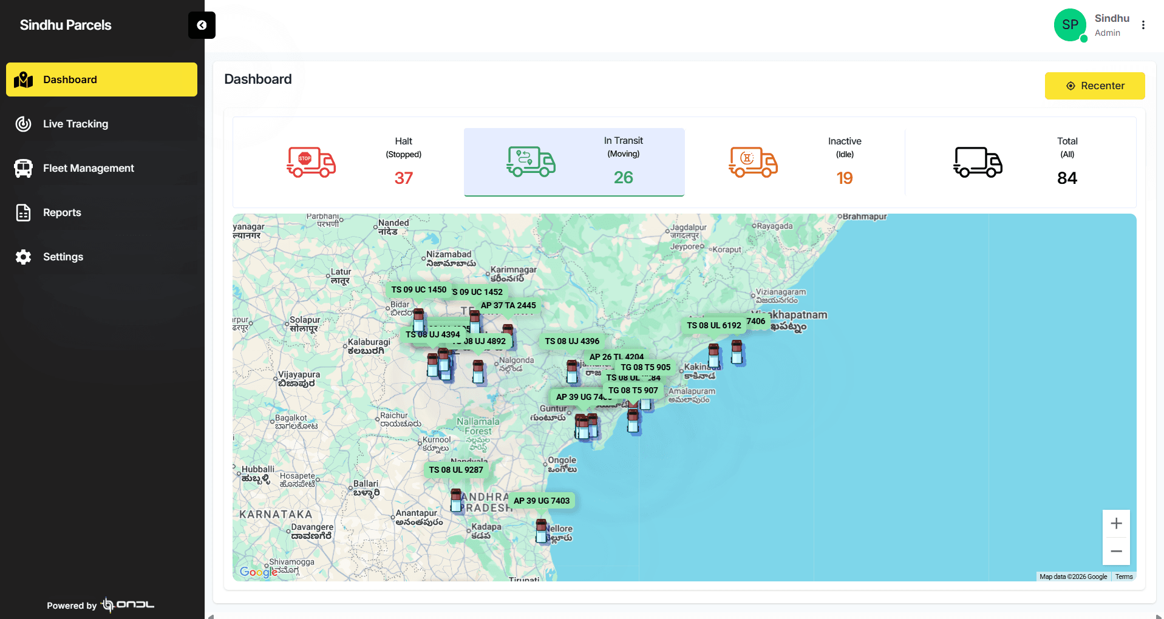Open the Dashboard menu item
The width and height of the screenshot is (1164, 619).
click(101, 79)
